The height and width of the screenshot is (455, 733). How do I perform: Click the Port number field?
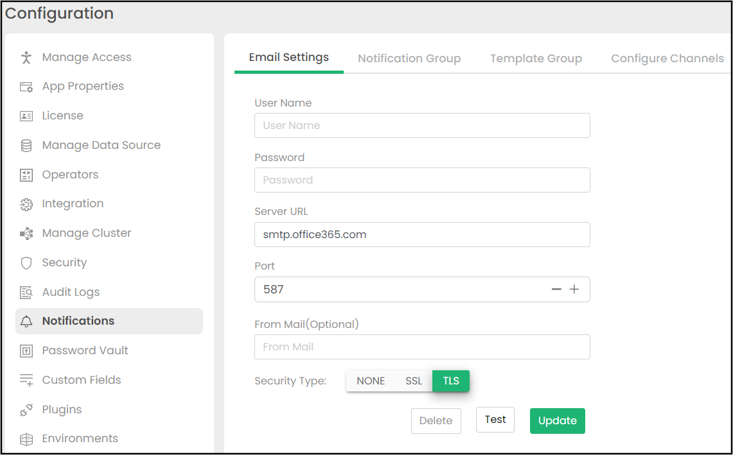[422, 289]
